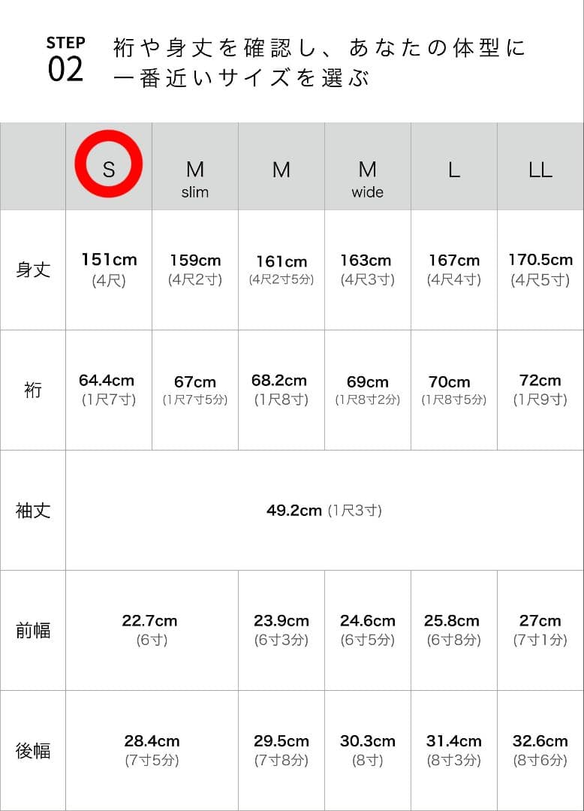
Task: Select the 22.7cm front width cell
Action: tap(152, 629)
